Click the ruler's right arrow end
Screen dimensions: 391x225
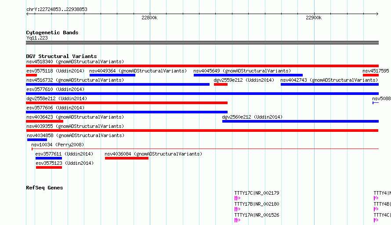click(377, 14)
